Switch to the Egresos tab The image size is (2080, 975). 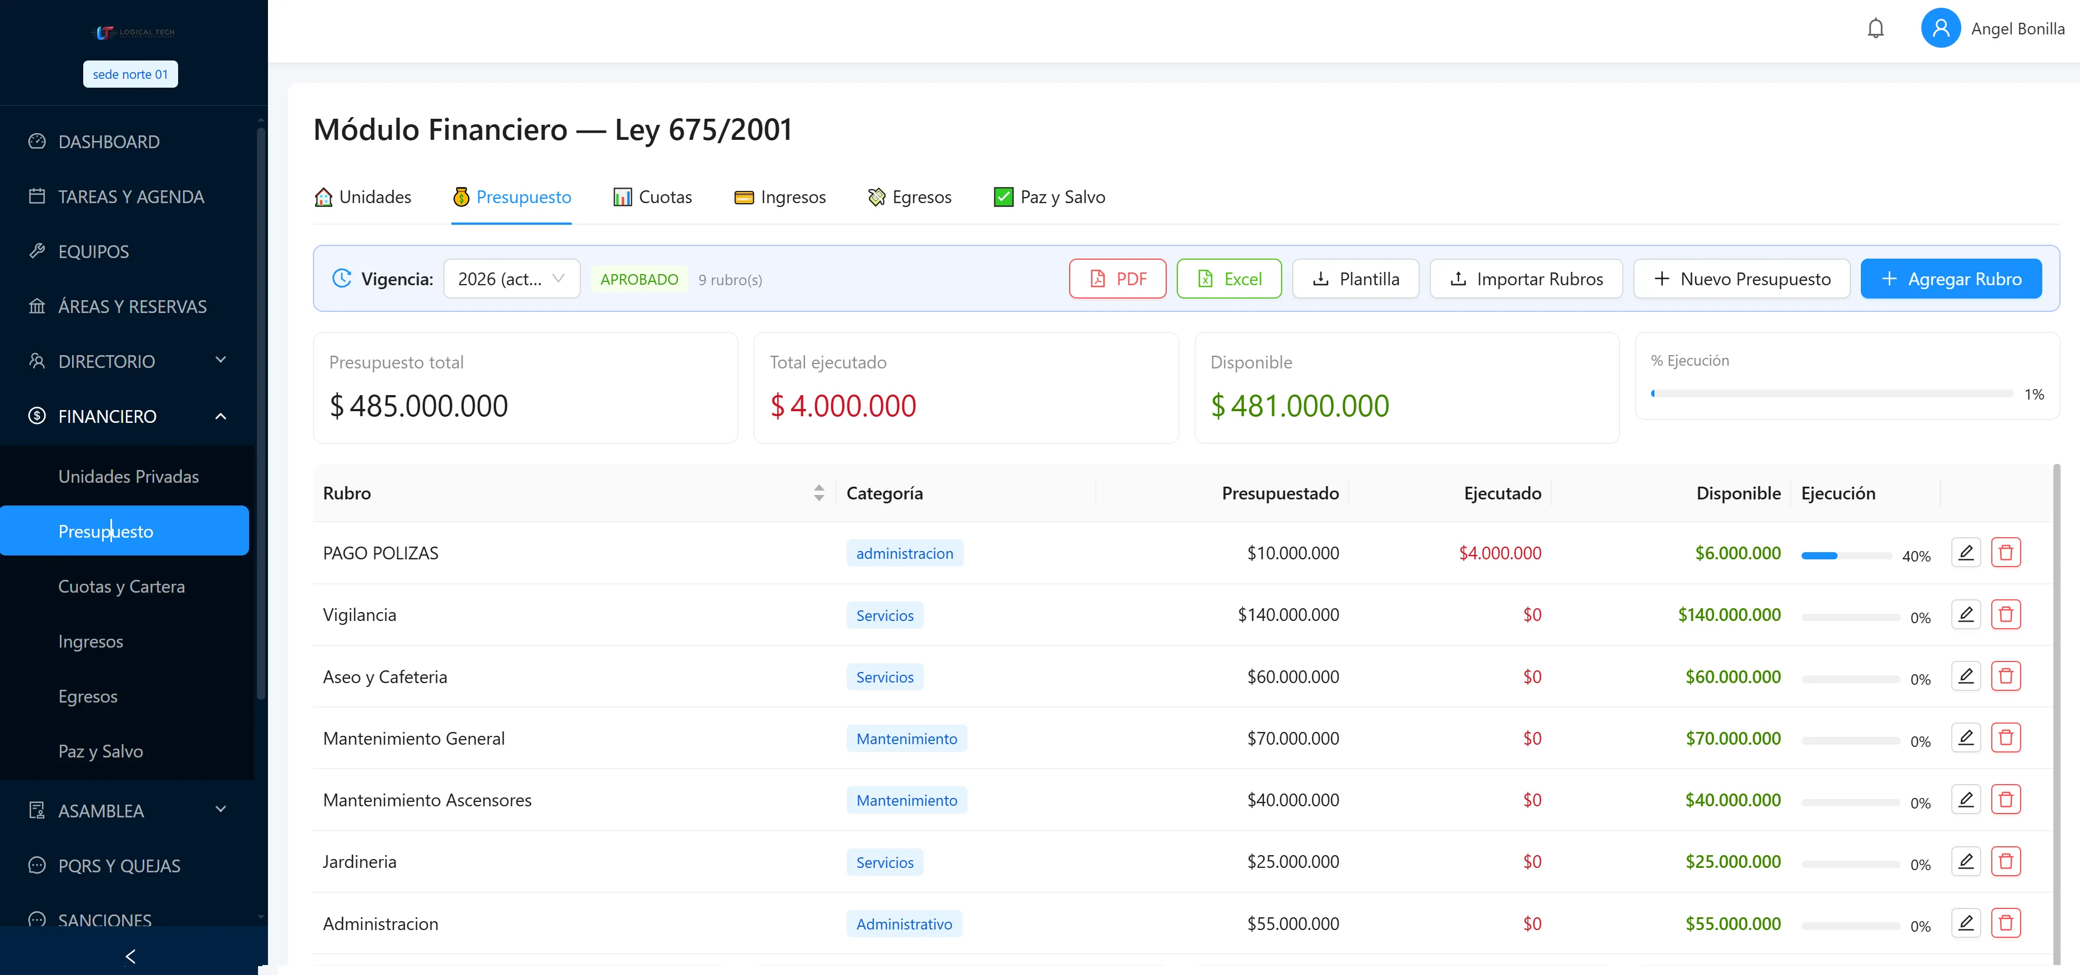click(909, 197)
